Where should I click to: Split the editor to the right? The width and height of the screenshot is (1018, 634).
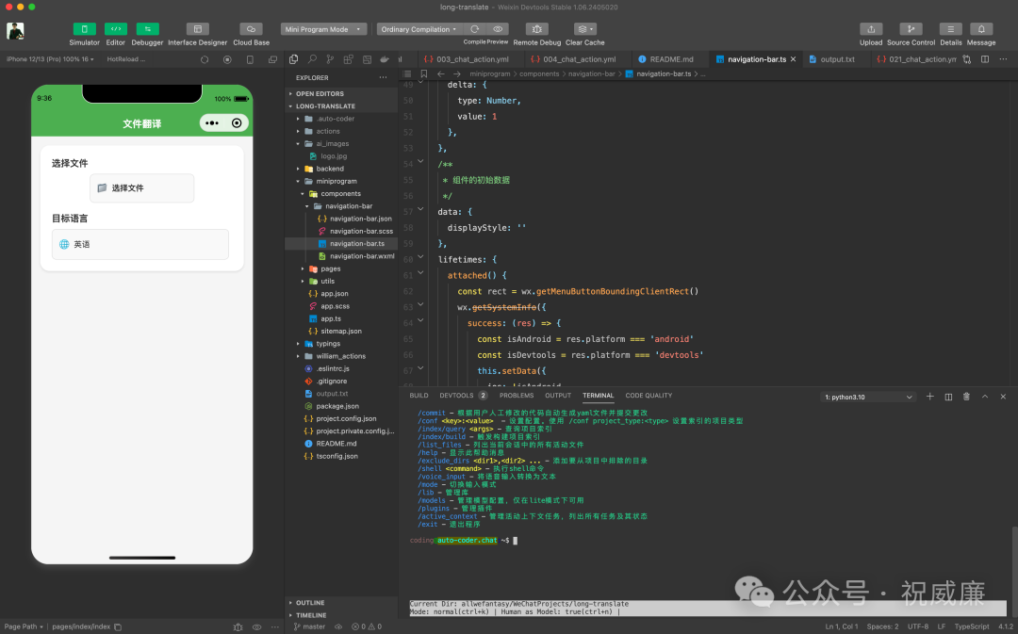[985, 59]
